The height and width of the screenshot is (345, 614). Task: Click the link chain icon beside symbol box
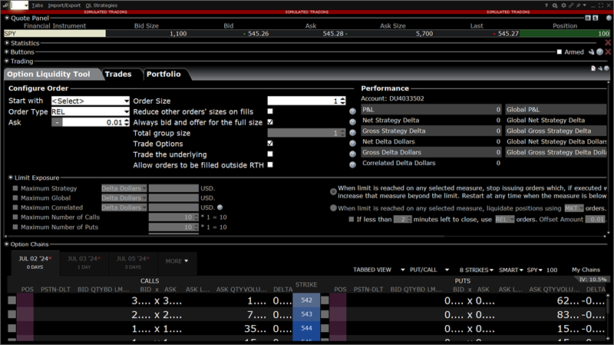(5, 5)
